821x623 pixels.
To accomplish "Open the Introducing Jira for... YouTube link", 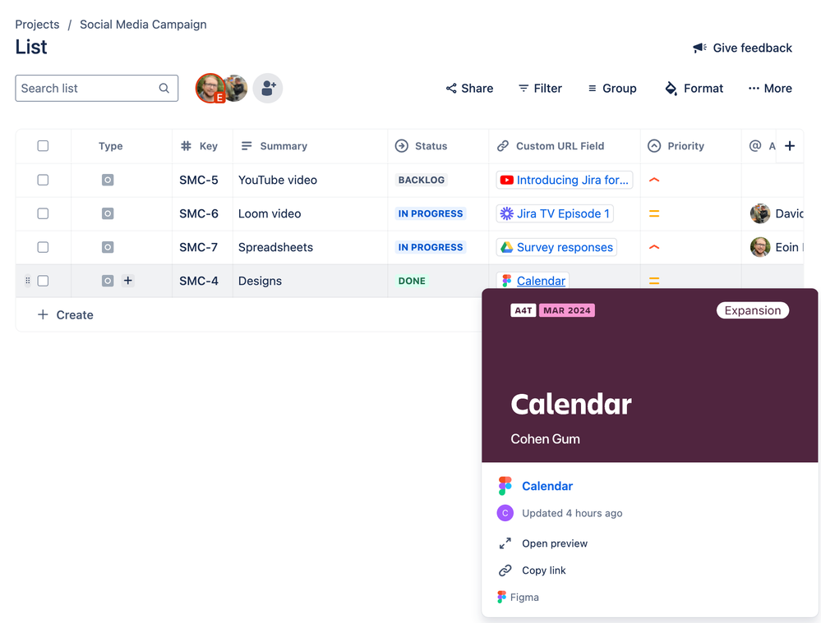I will point(565,180).
